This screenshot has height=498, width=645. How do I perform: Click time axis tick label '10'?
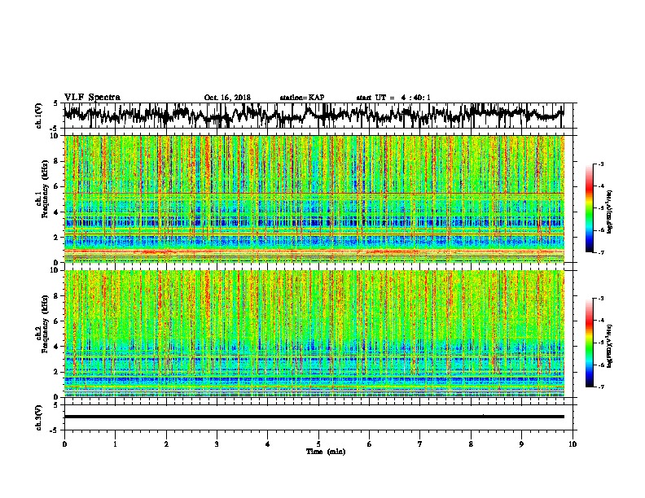pos(573,444)
